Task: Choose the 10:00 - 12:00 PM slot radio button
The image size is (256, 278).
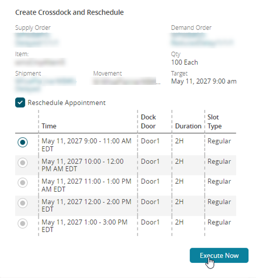Action: point(23,163)
